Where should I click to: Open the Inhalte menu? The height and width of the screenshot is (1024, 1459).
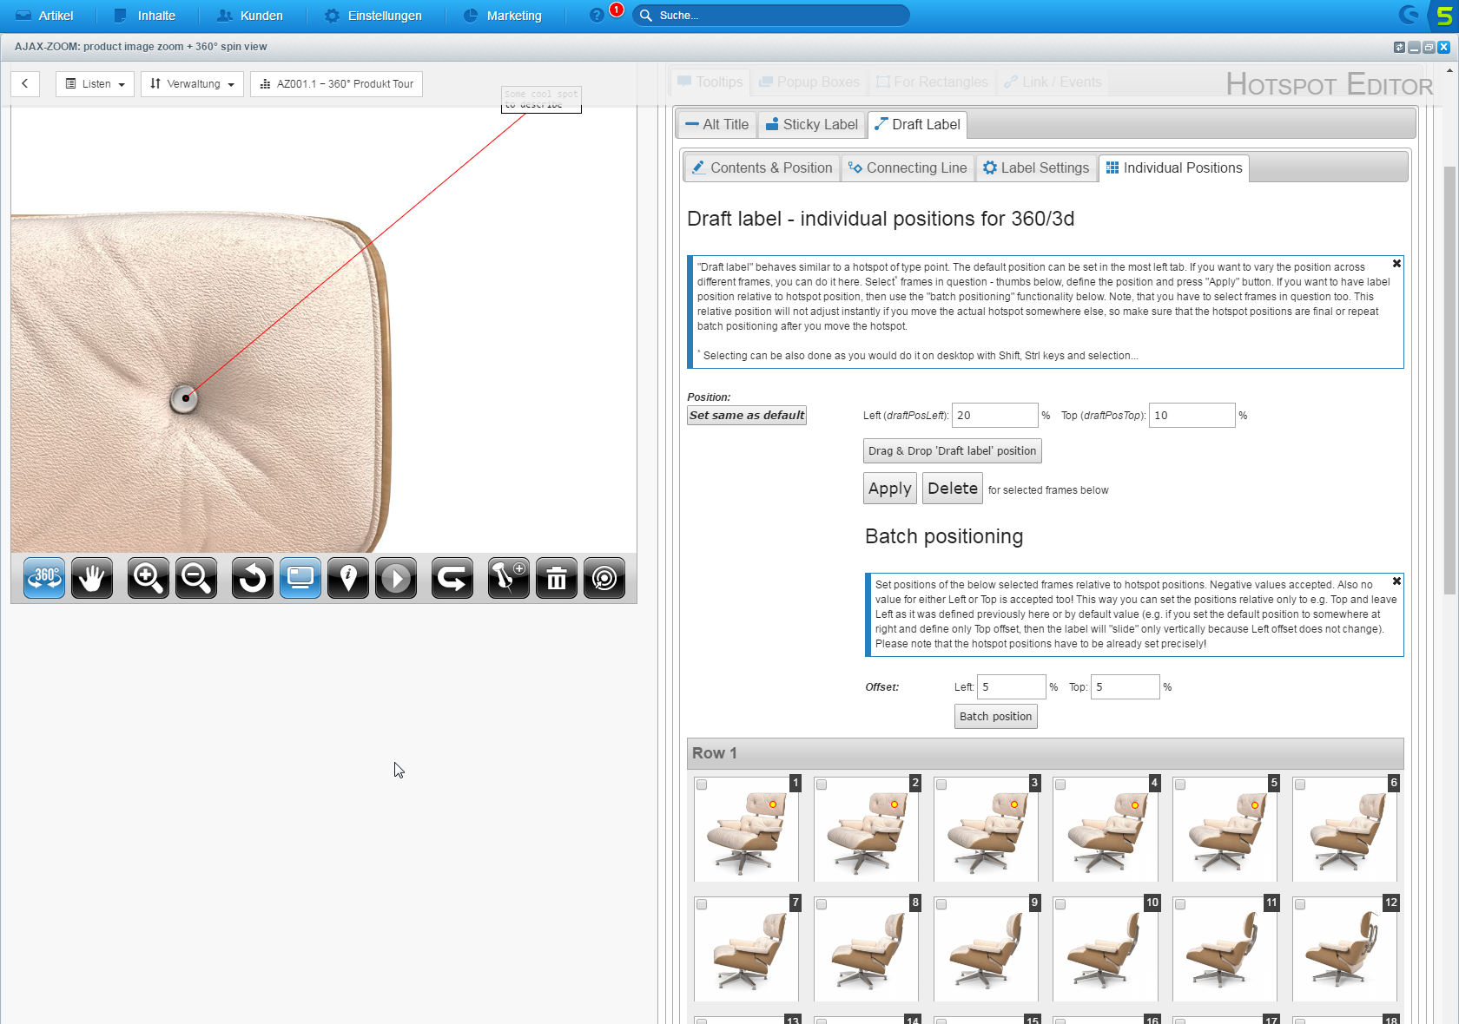point(145,16)
